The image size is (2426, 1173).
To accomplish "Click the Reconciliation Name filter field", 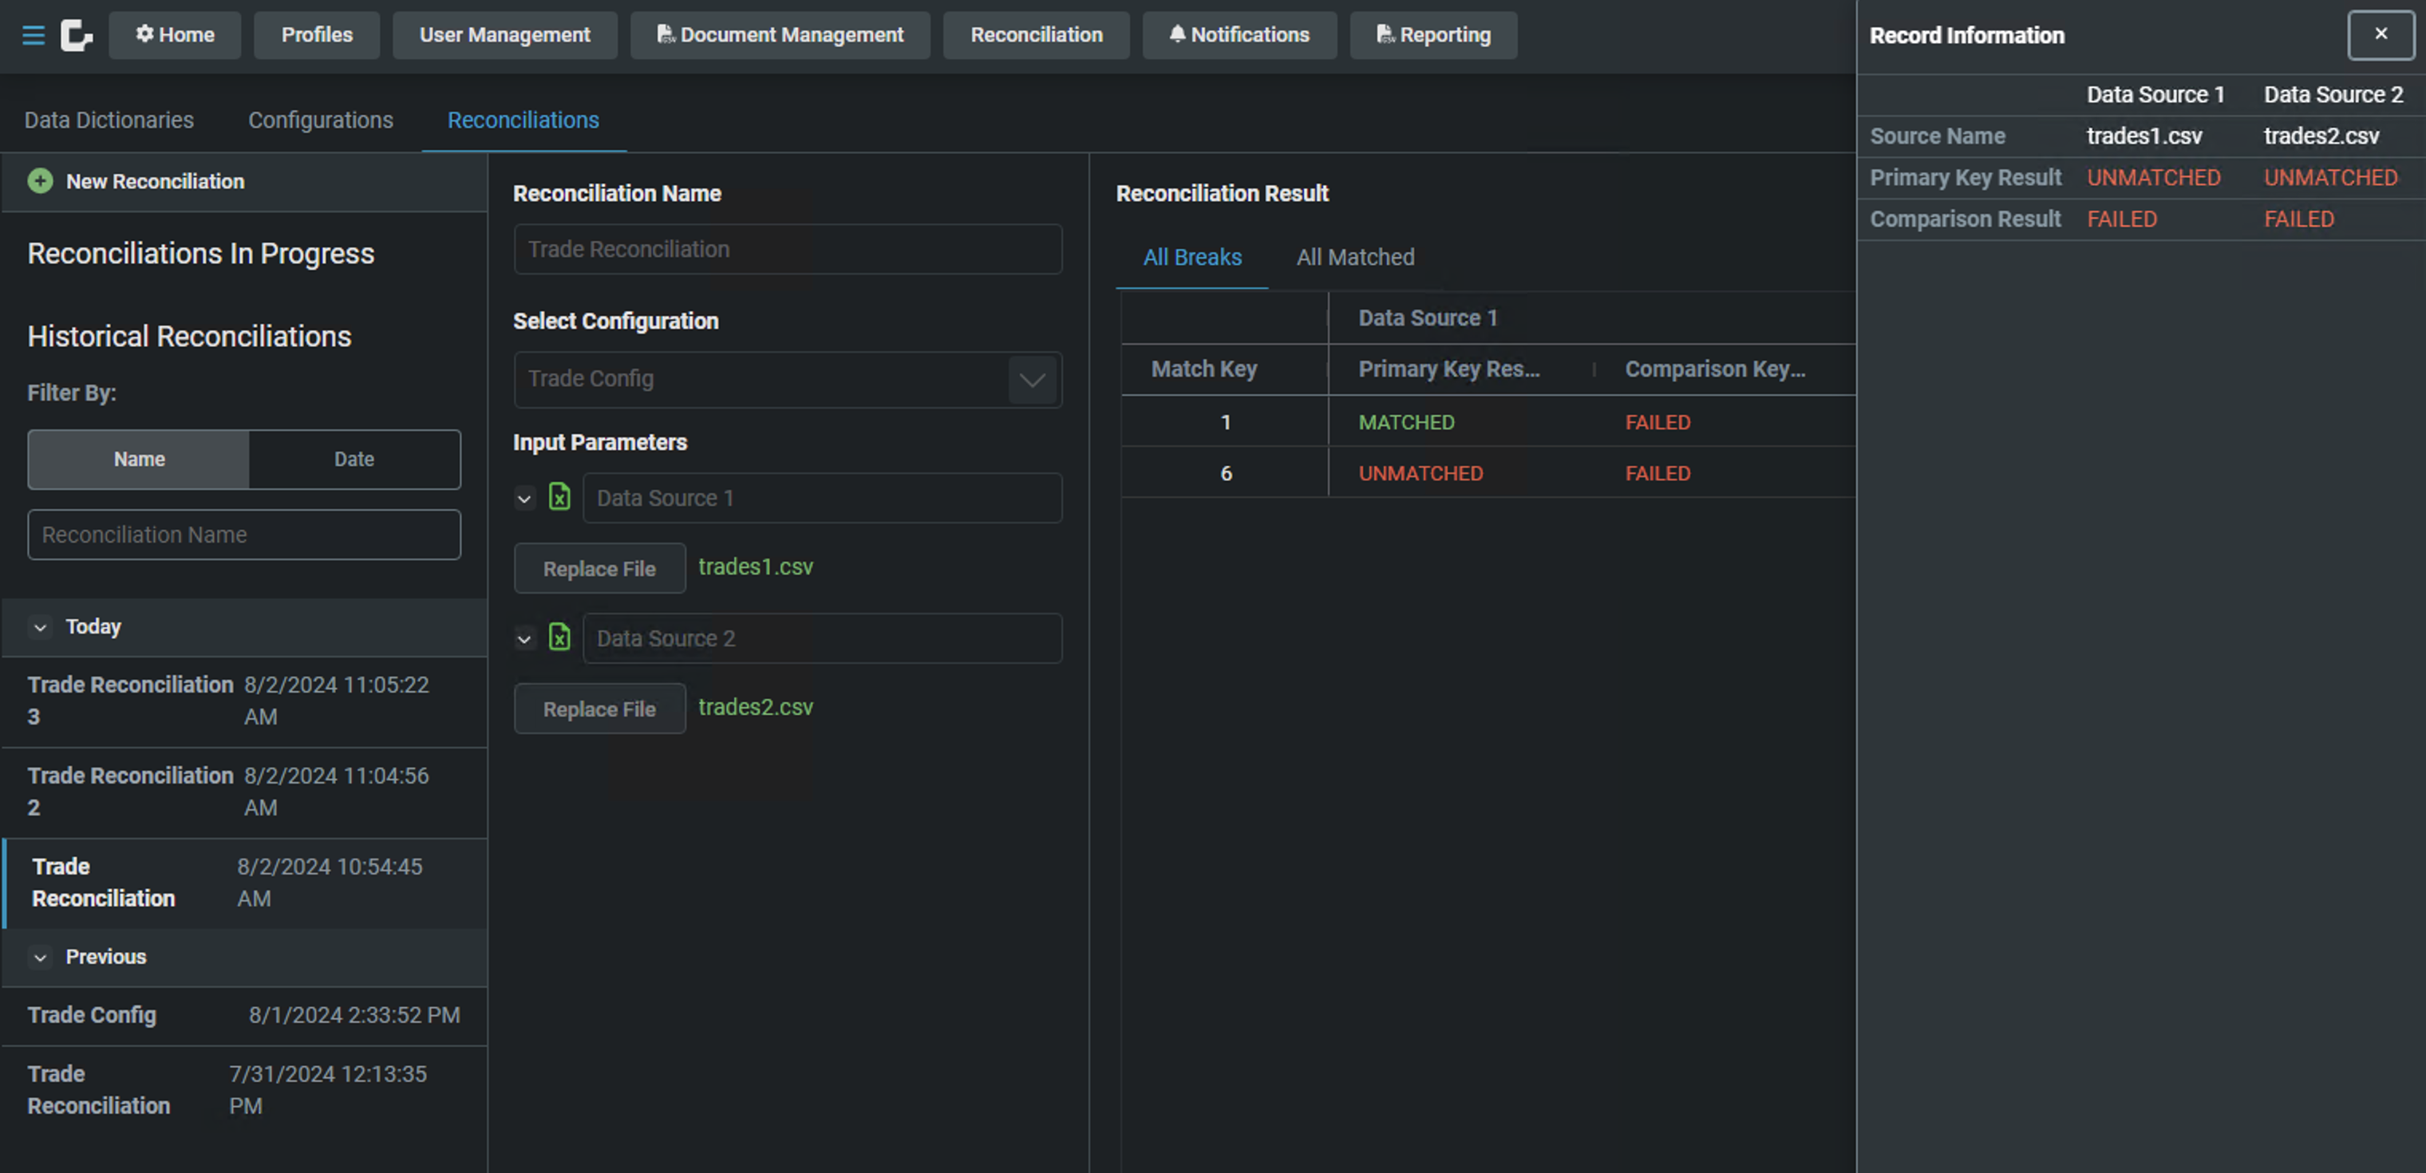I will (244, 535).
